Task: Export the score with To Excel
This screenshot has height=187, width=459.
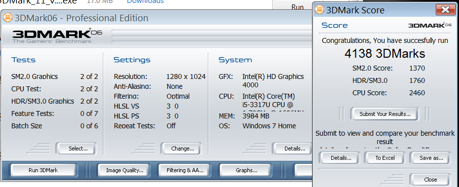Action: point(385,158)
